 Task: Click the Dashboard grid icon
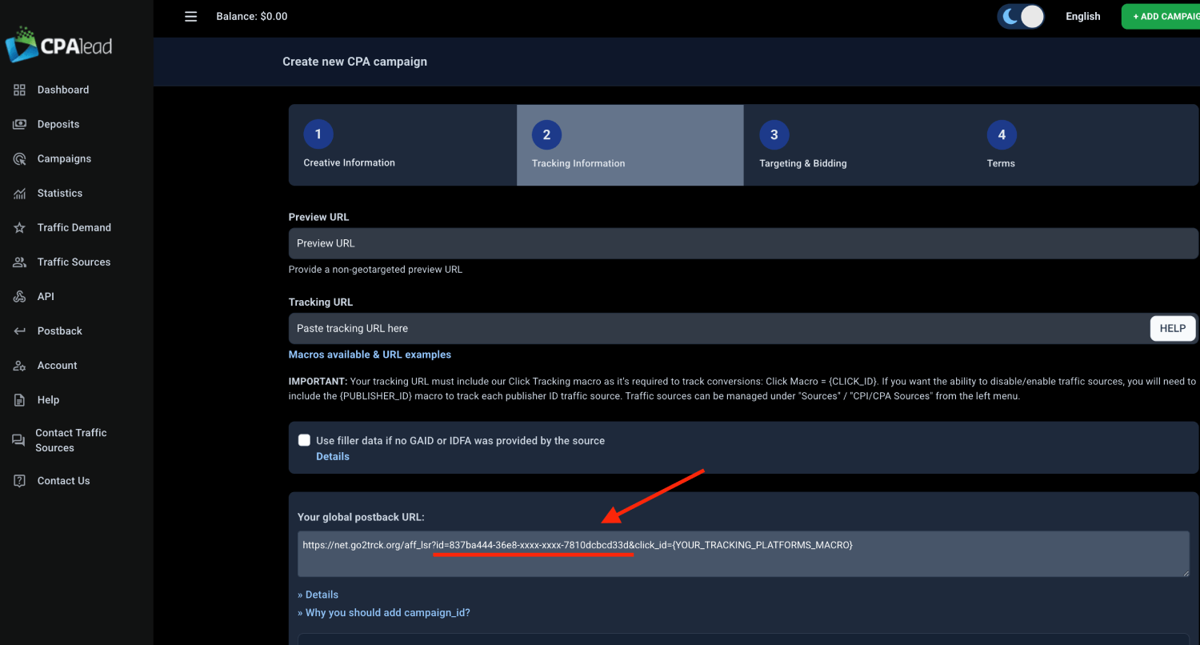pos(20,90)
